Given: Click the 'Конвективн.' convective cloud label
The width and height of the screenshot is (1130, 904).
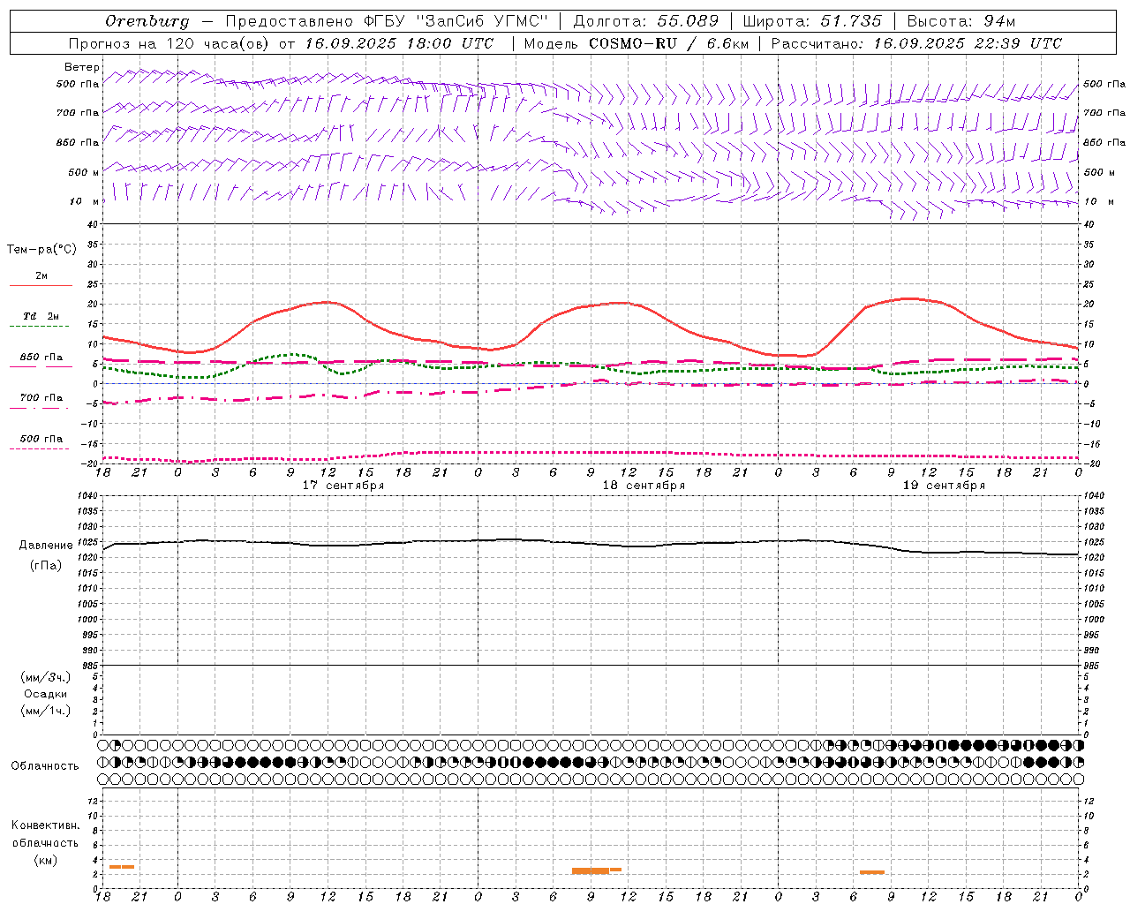Looking at the screenshot, I should (46, 825).
